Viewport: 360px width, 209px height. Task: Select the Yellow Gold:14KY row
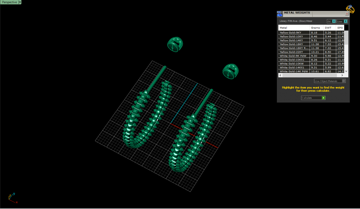[x=294, y=40]
